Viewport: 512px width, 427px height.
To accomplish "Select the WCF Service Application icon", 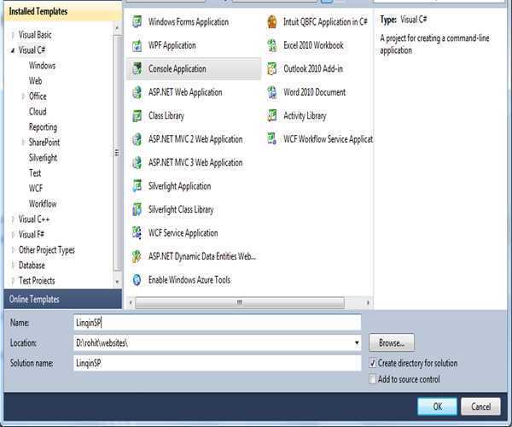I will [137, 233].
